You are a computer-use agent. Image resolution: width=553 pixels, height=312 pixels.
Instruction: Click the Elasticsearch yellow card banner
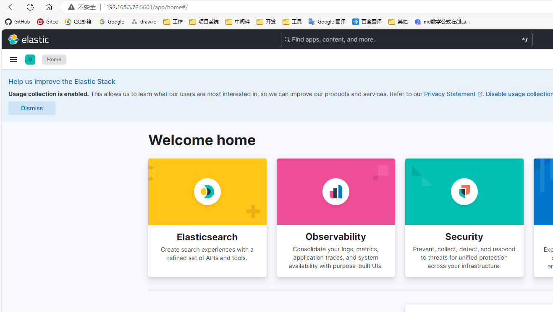click(207, 192)
